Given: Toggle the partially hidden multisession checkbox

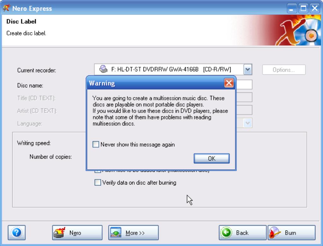Looking at the screenshot, I should (x=98, y=171).
